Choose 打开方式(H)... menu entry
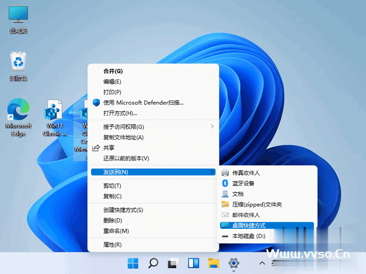Image resolution: width=366 pixels, height=274 pixels. (153, 113)
